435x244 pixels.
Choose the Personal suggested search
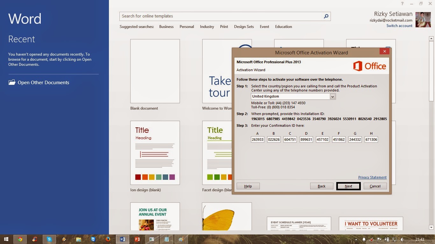tap(187, 27)
